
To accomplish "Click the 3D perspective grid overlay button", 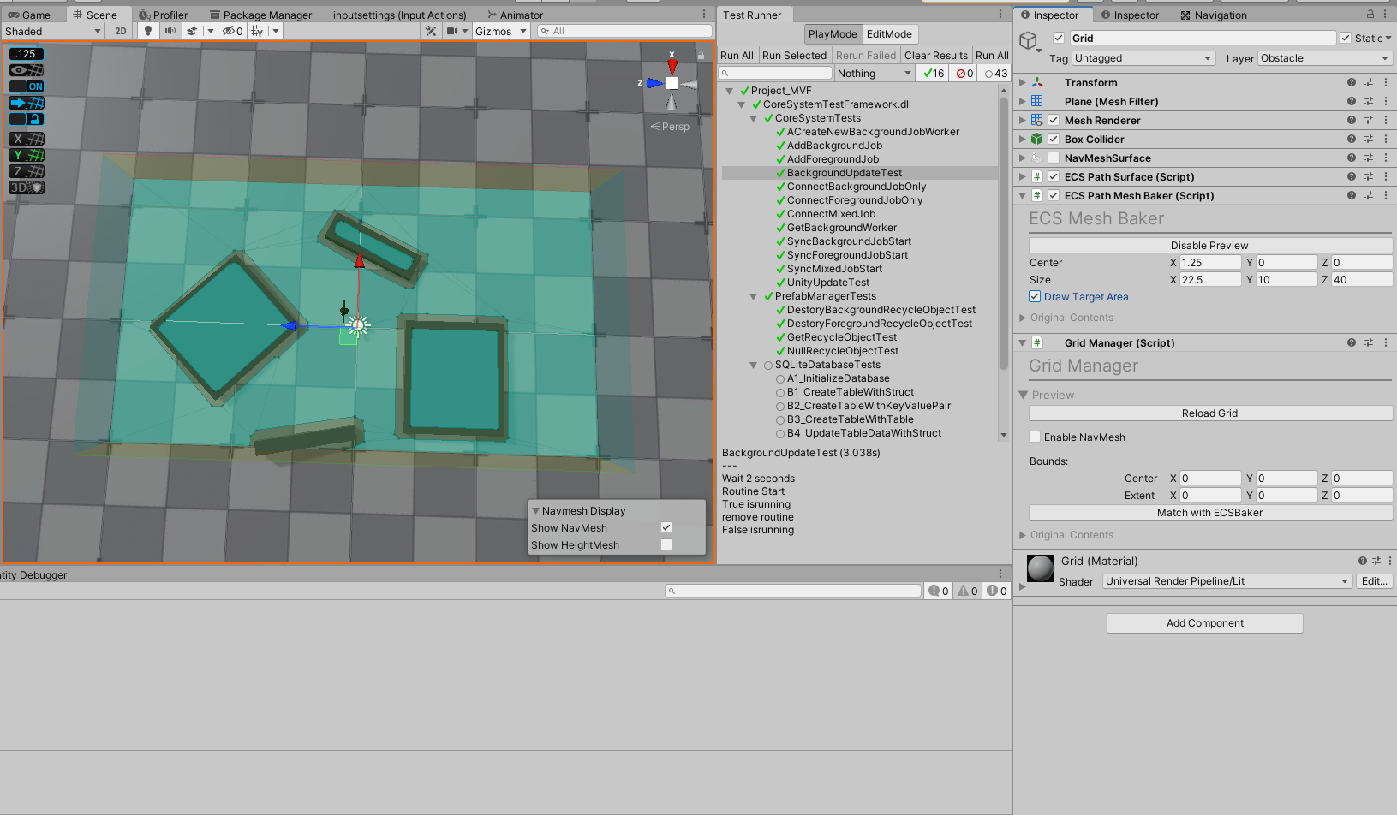I will coord(26,187).
